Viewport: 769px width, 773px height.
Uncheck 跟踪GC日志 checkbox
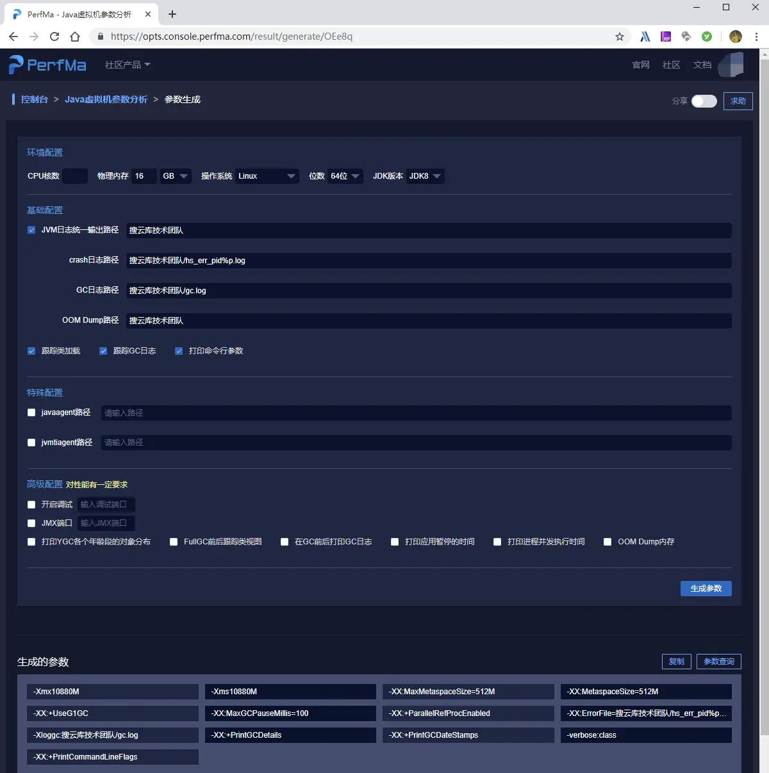[x=103, y=351]
